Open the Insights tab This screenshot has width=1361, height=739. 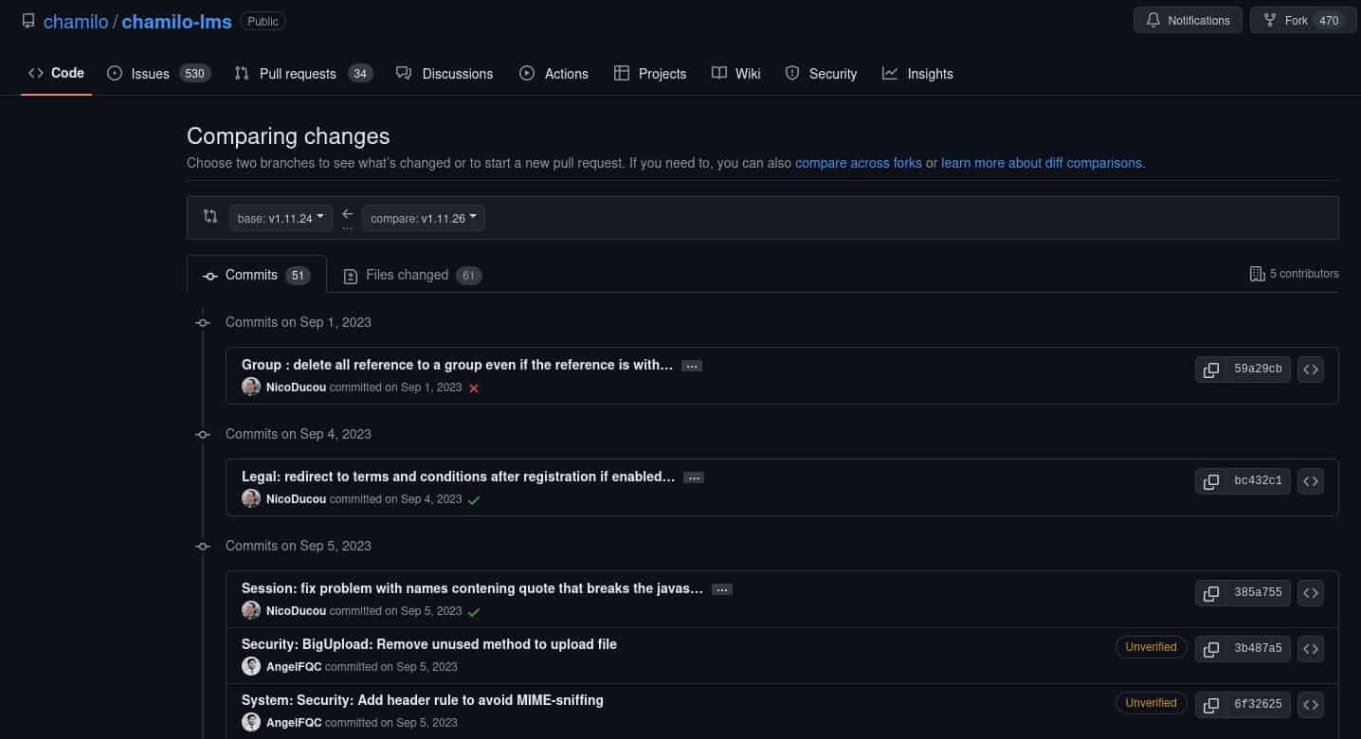coord(917,73)
